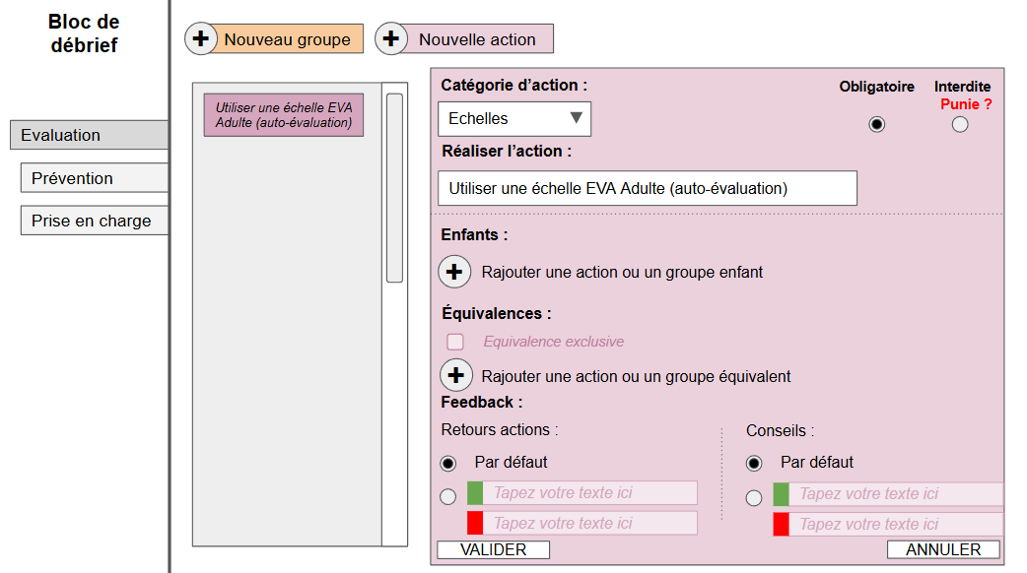Viewport: 1027px width, 573px height.
Task: Click green swatch under Retours actions
Action: (x=475, y=493)
